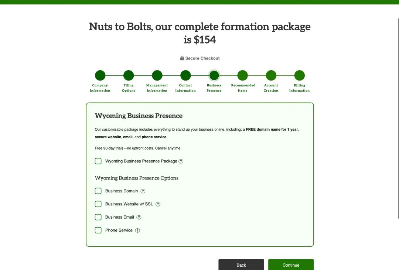
Task: Go to Company Information step
Action: pos(100,76)
